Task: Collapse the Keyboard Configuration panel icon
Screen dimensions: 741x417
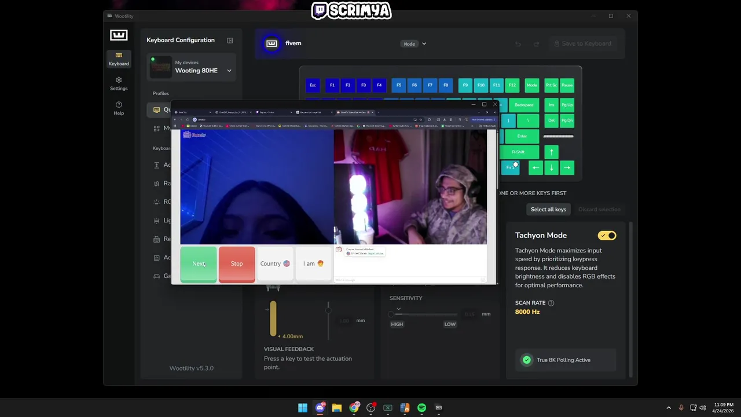Action: pyautogui.click(x=230, y=41)
